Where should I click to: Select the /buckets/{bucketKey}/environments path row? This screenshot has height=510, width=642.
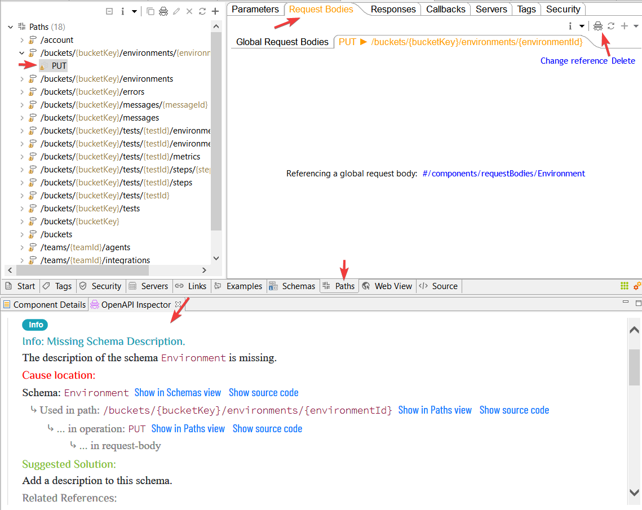pyautogui.click(x=107, y=78)
